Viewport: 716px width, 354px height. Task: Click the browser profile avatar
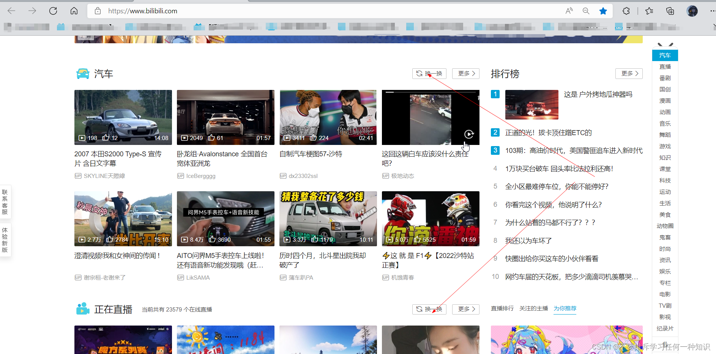692,11
